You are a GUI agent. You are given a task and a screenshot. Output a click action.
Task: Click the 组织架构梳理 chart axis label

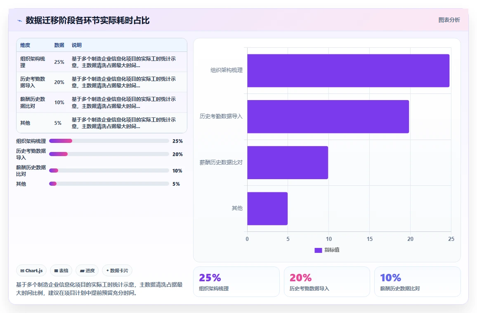227,70
